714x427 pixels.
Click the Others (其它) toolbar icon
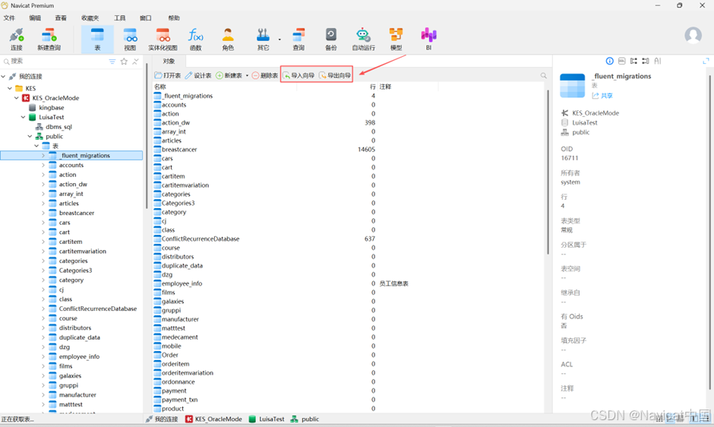tap(263, 40)
